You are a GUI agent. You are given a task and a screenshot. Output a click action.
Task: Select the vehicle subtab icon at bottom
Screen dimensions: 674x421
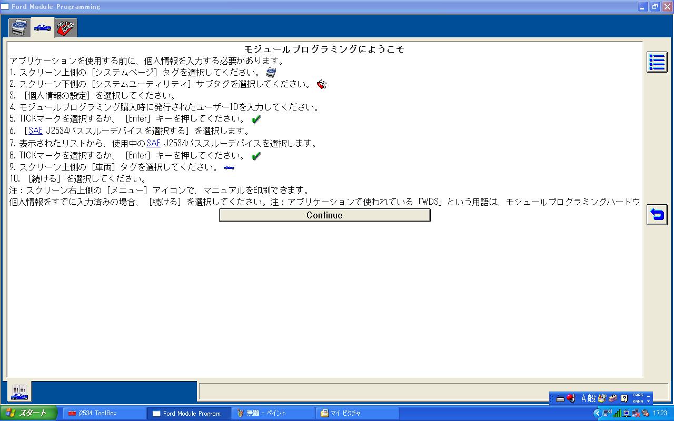pyautogui.click(x=19, y=392)
